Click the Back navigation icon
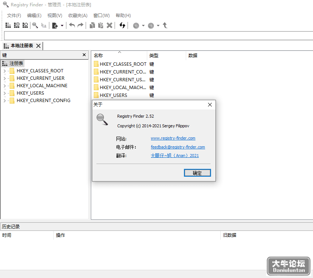The height and width of the screenshot is (278, 313). 136,26
